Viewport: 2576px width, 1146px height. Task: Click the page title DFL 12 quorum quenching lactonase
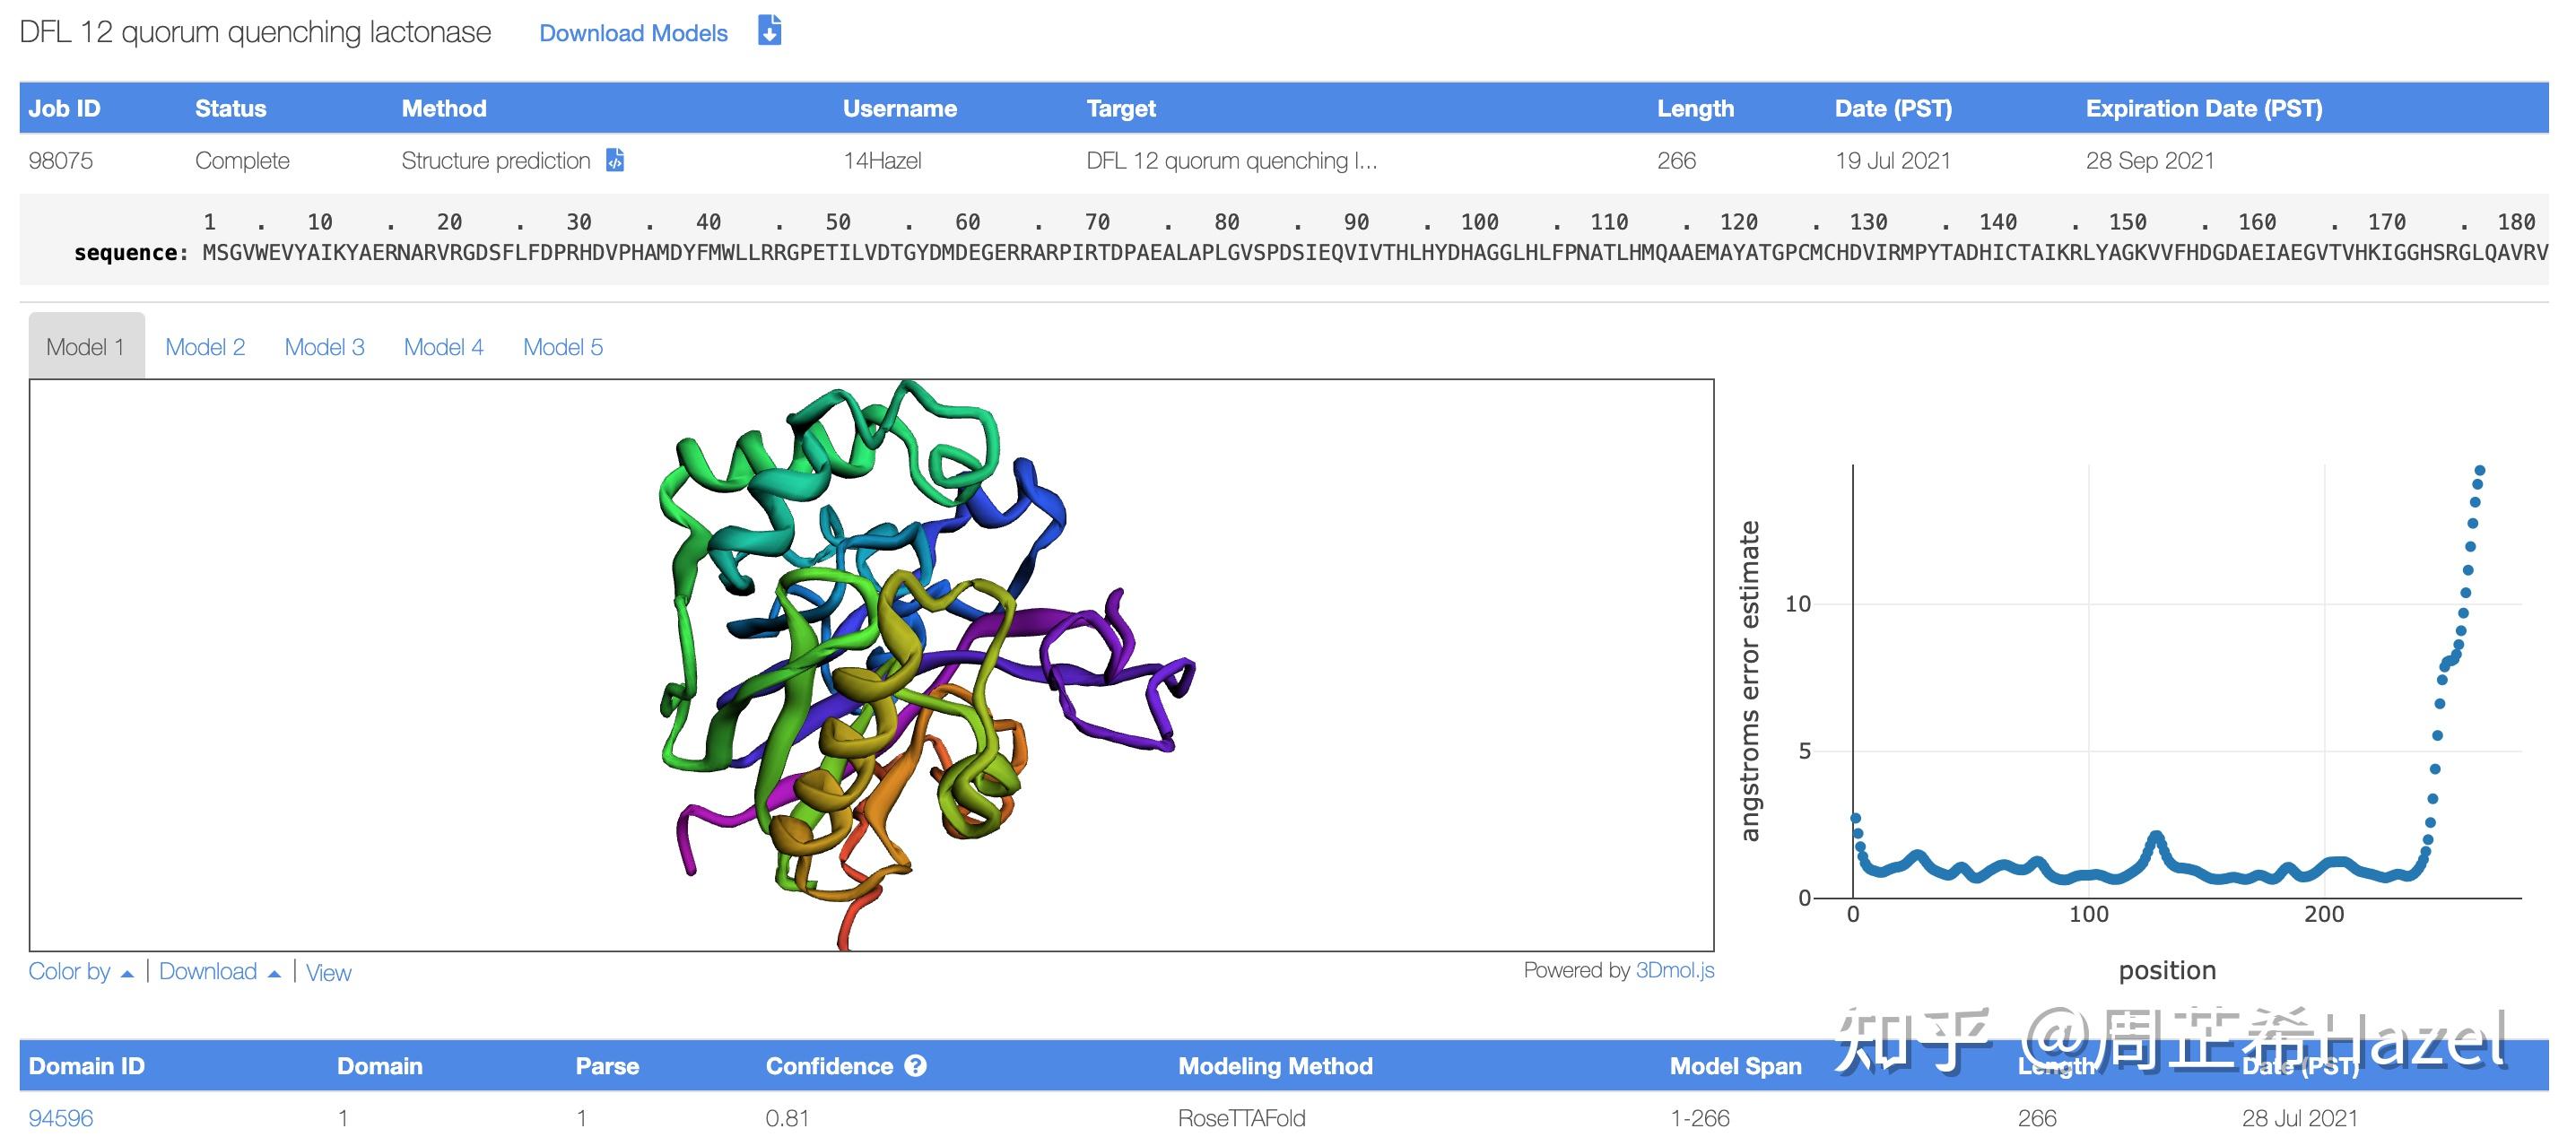pos(255,32)
